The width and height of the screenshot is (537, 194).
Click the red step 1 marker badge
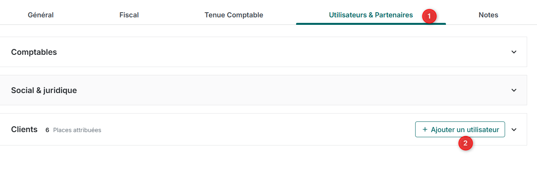coord(429,17)
